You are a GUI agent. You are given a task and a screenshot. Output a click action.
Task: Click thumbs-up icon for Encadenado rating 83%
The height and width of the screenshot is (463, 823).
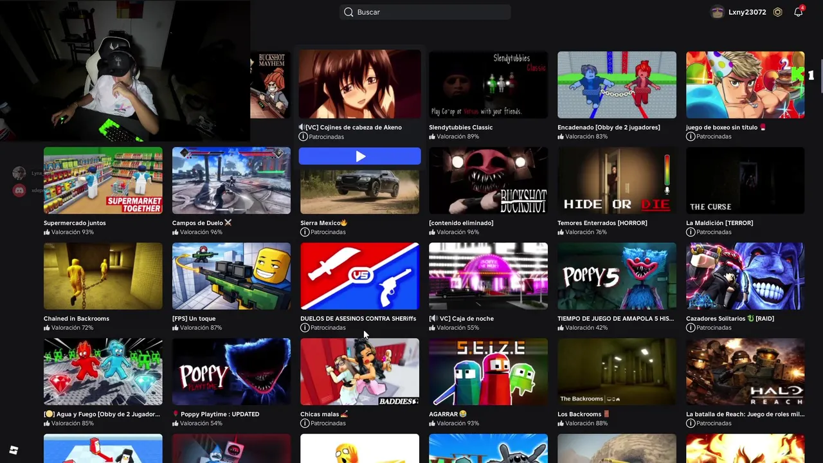pyautogui.click(x=561, y=137)
